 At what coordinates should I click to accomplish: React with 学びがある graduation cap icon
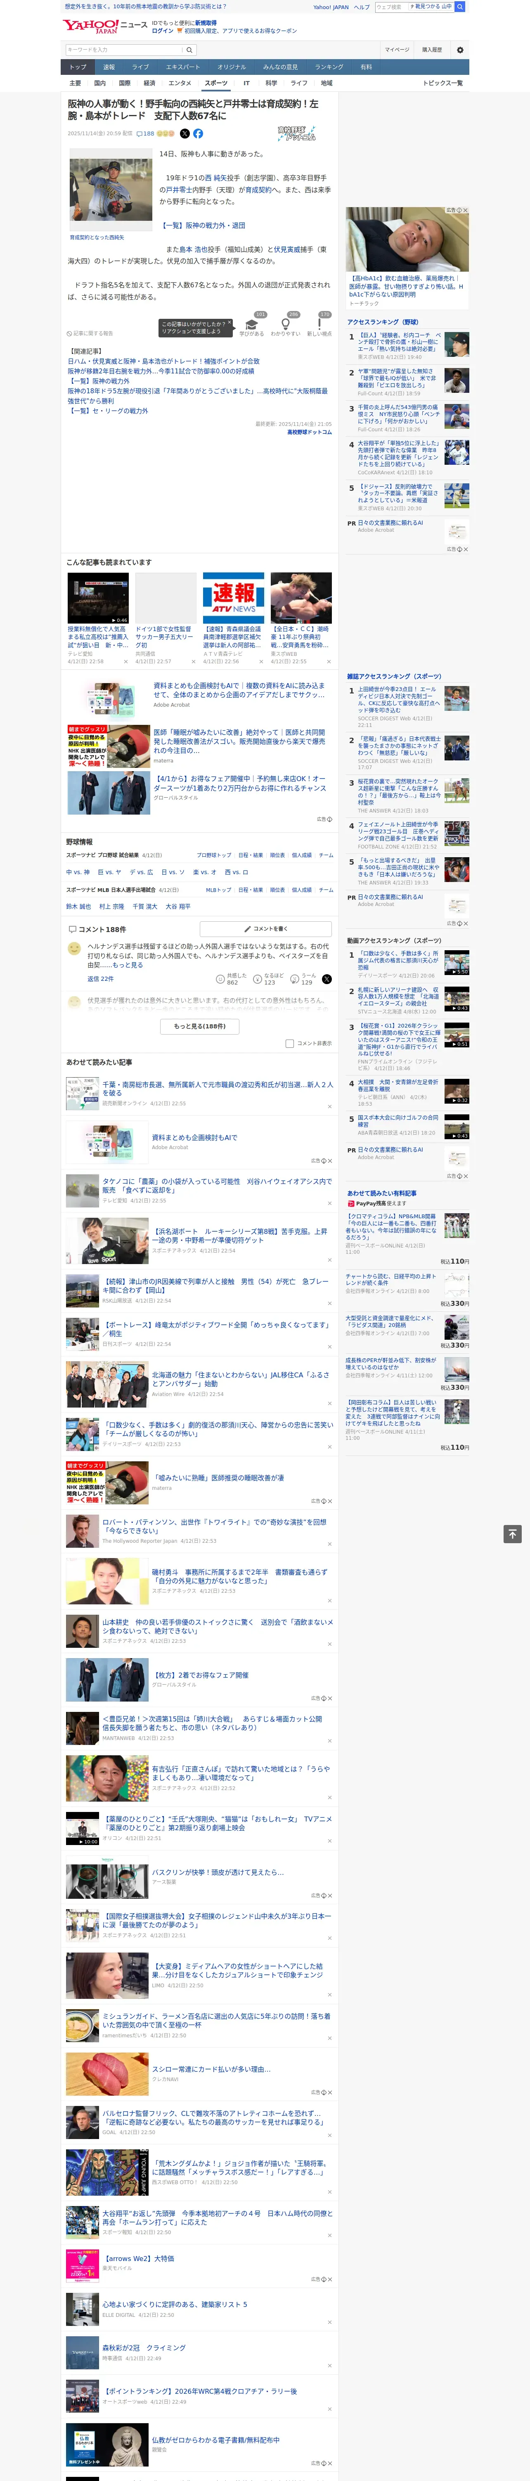coord(252,325)
